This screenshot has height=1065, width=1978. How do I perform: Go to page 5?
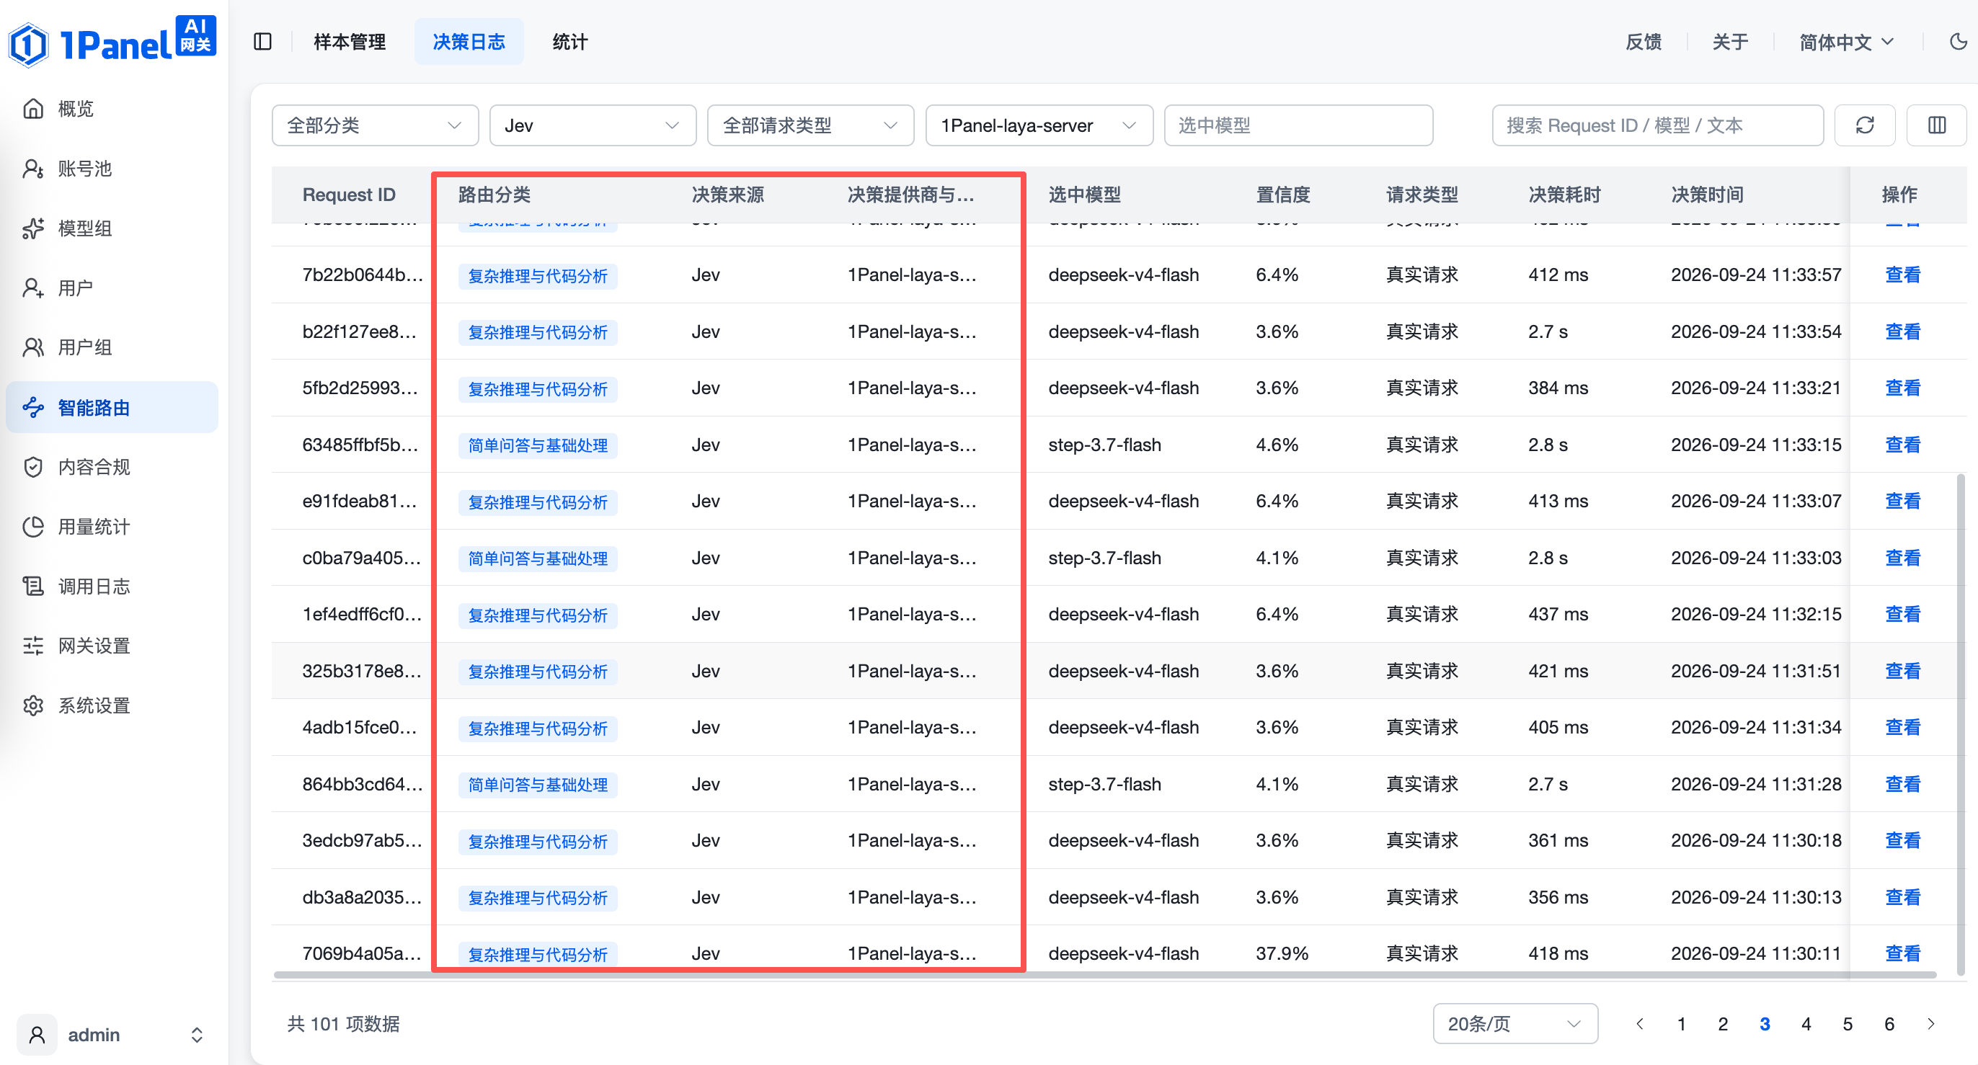pos(1848,1023)
